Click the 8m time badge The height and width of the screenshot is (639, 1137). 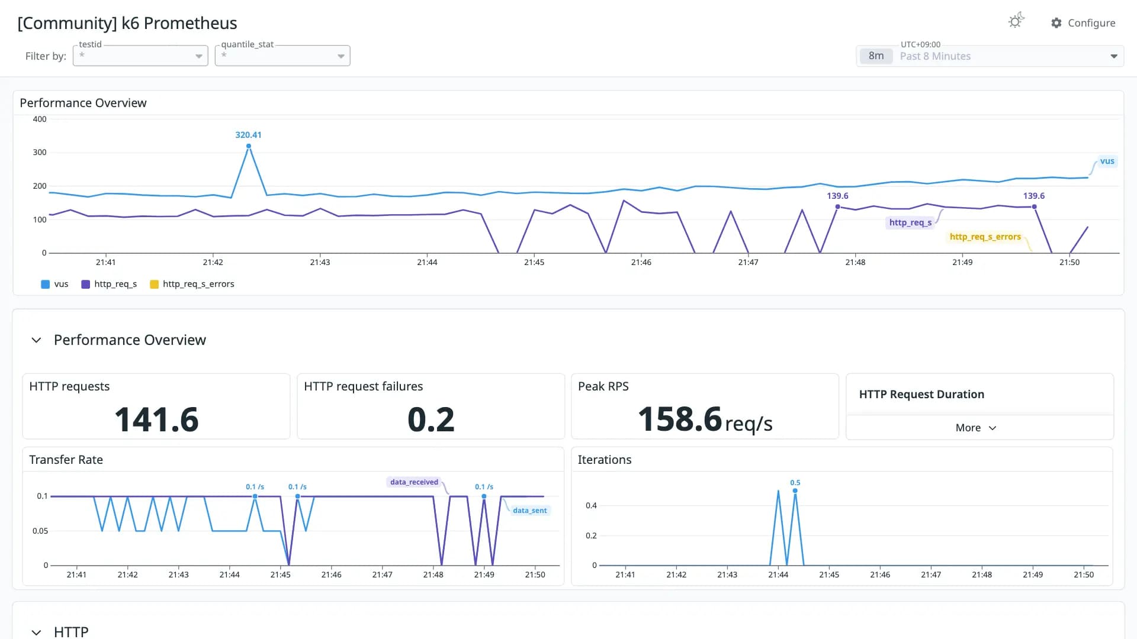point(876,56)
